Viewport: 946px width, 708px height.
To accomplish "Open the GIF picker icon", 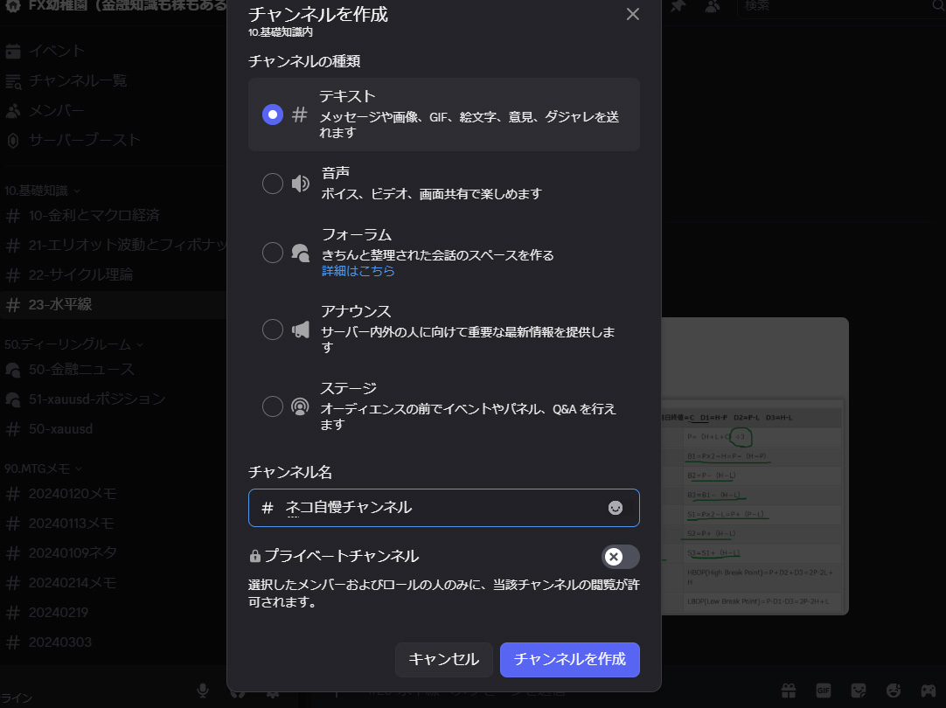I will [x=823, y=690].
